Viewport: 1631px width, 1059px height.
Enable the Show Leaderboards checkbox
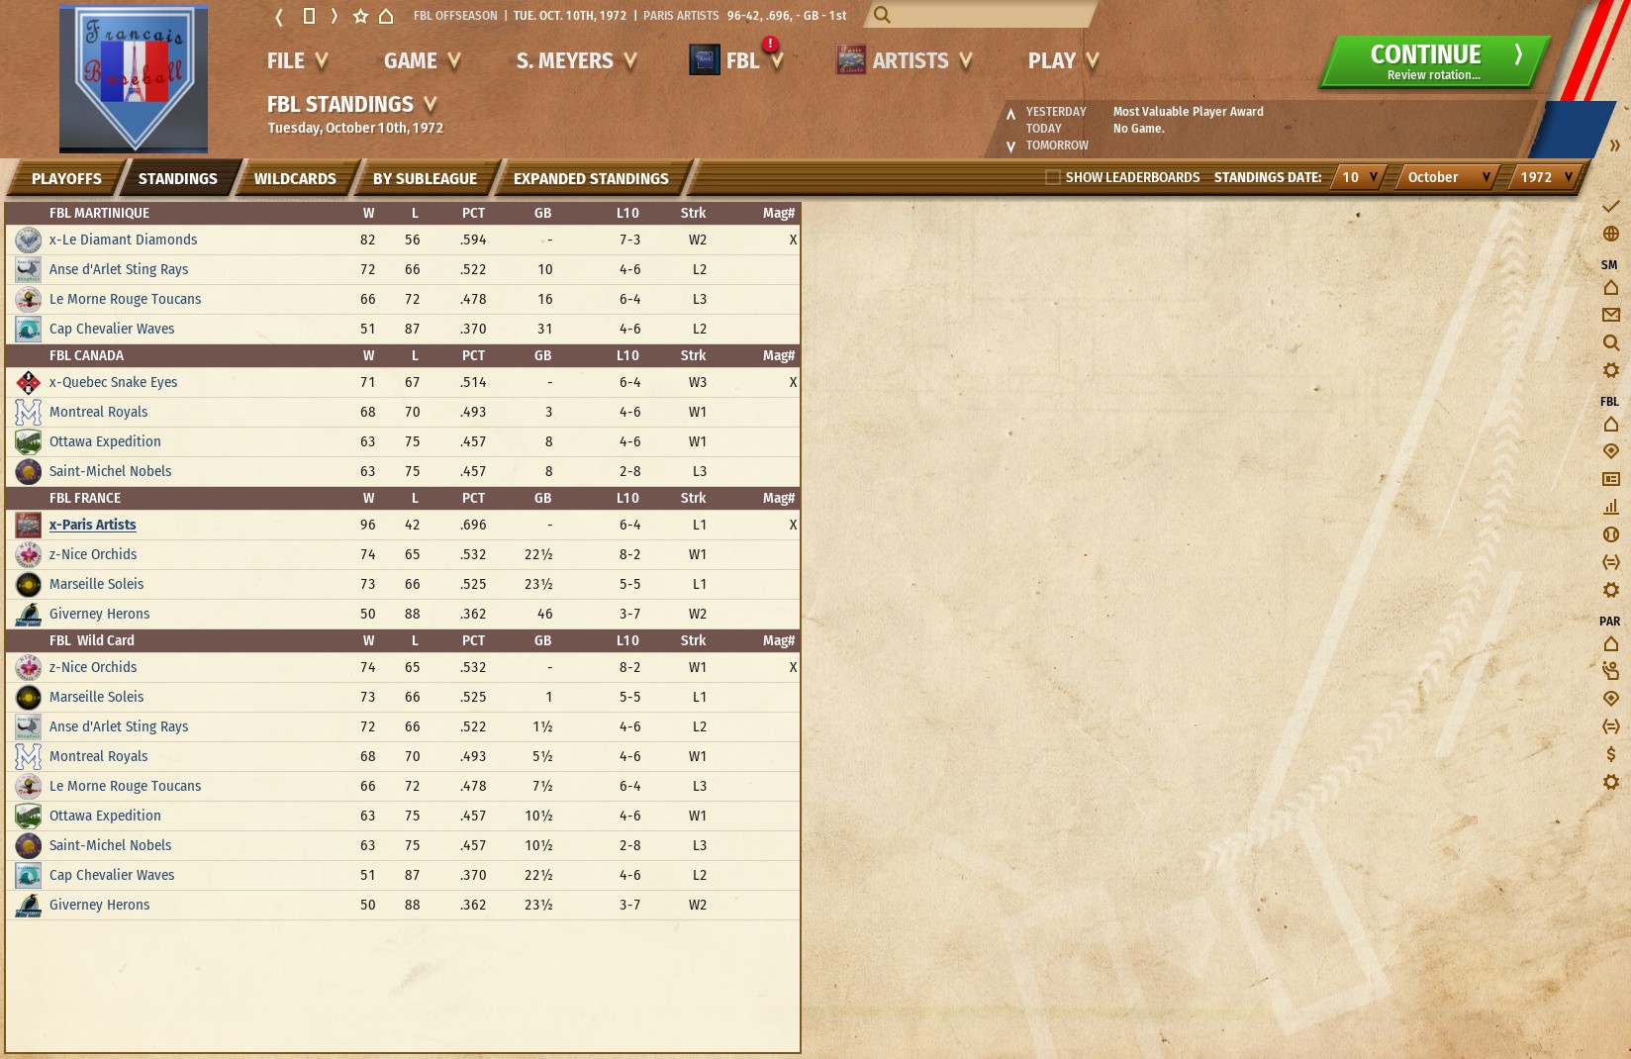1053,177
